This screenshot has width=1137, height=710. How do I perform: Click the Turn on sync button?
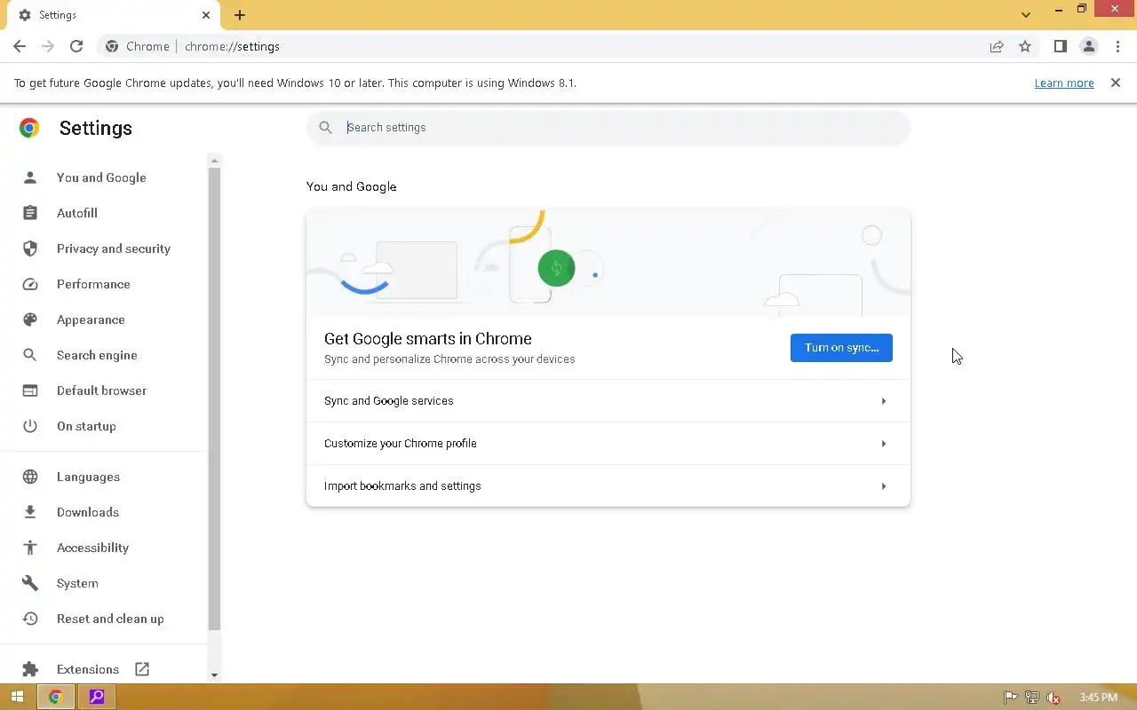(841, 348)
